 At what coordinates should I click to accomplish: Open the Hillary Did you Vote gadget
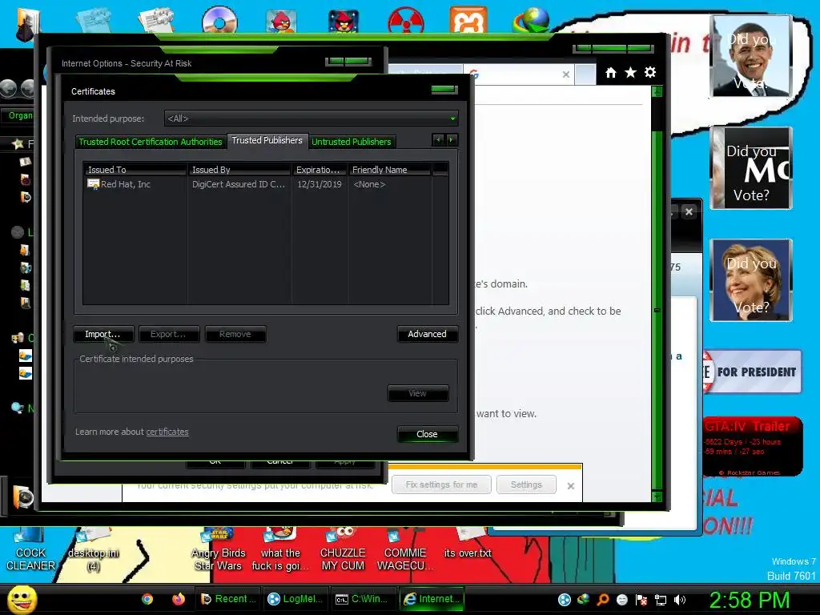pos(751,280)
